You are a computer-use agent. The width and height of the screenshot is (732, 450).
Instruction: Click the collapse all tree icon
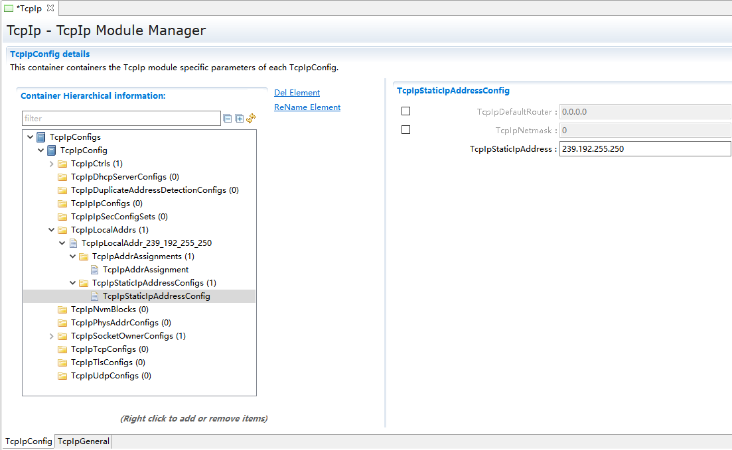coord(228,119)
